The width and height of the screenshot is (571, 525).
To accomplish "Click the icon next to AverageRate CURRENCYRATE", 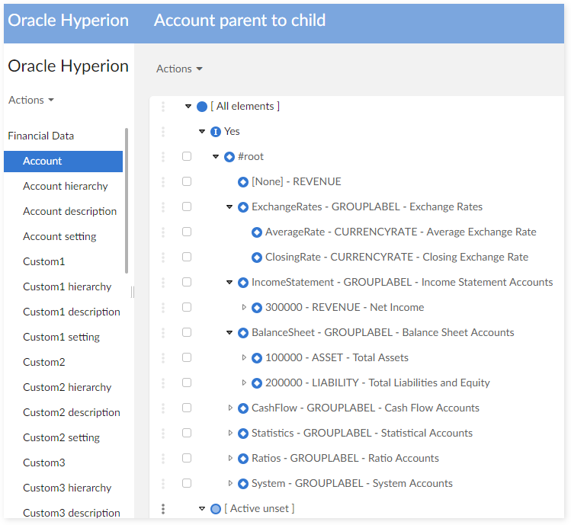I will point(257,232).
